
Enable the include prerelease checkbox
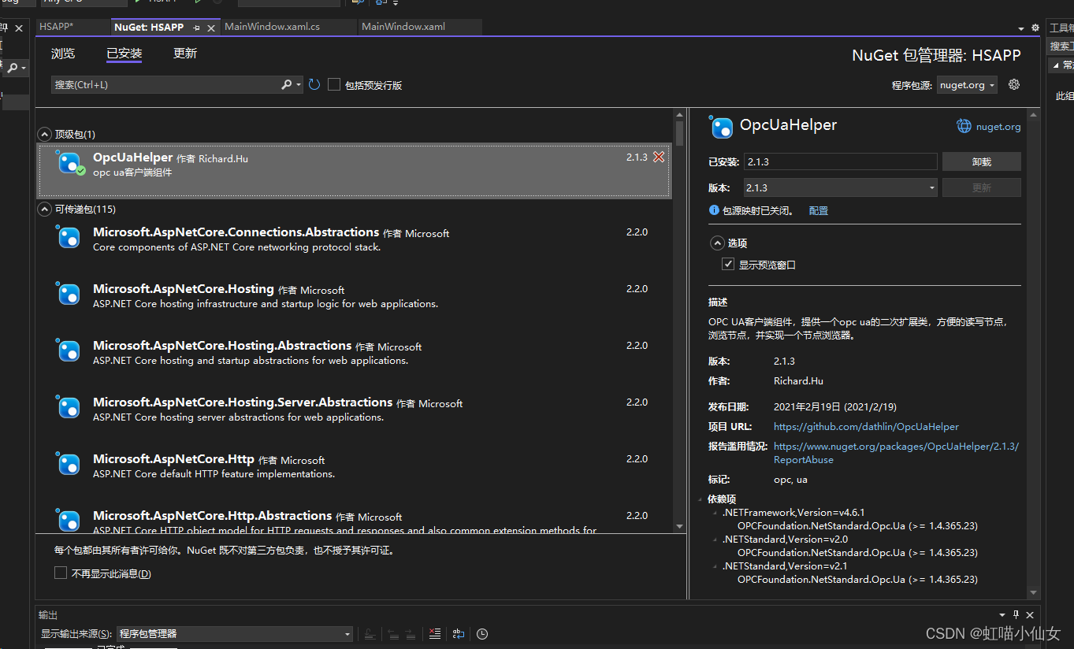click(x=334, y=84)
